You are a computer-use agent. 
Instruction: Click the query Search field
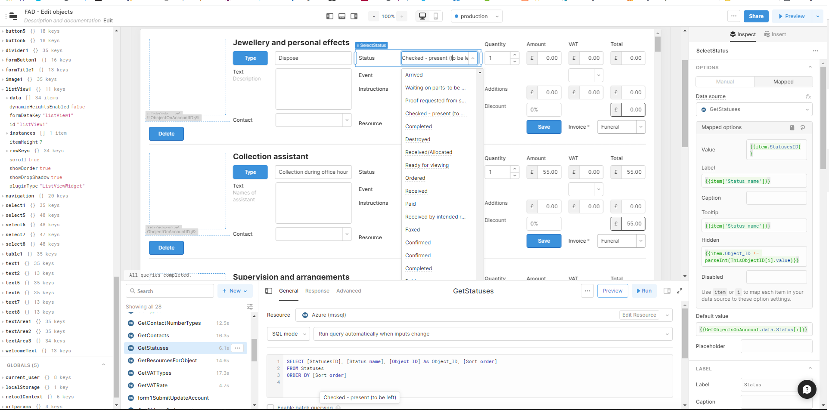pos(170,291)
